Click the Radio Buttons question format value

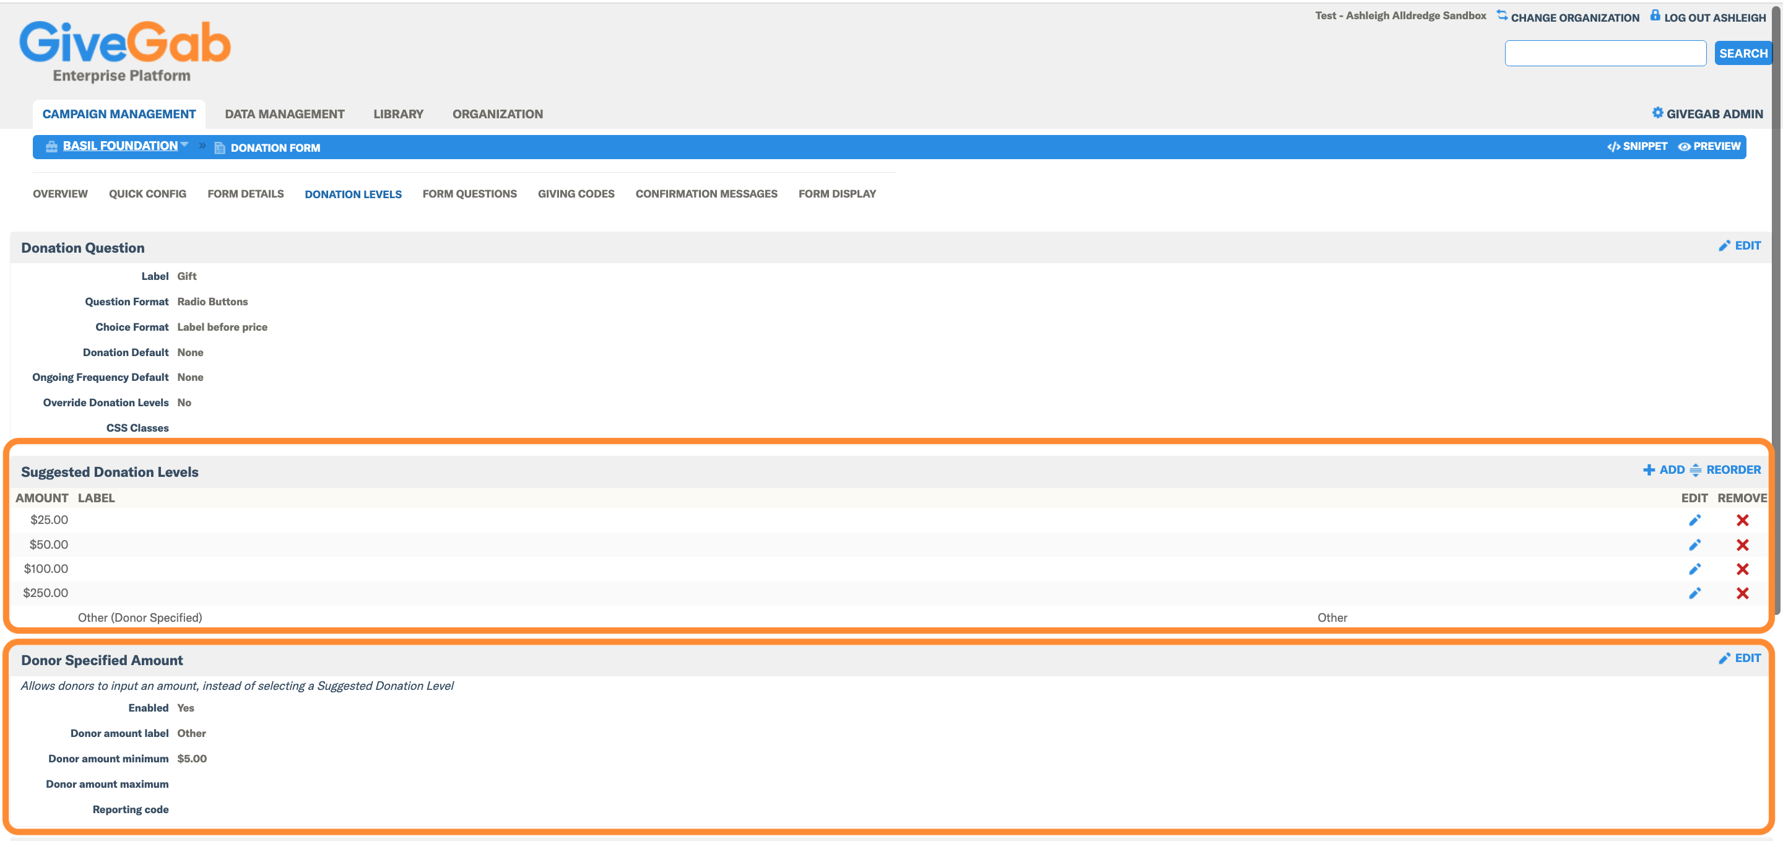[x=212, y=302]
